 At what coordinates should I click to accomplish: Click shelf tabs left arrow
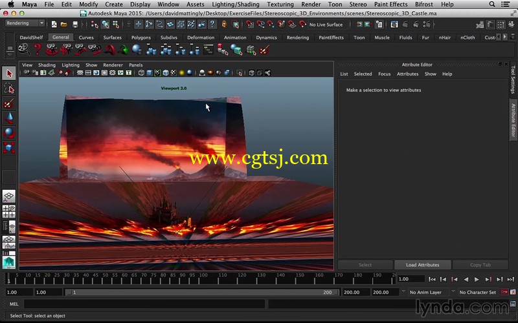pos(499,37)
